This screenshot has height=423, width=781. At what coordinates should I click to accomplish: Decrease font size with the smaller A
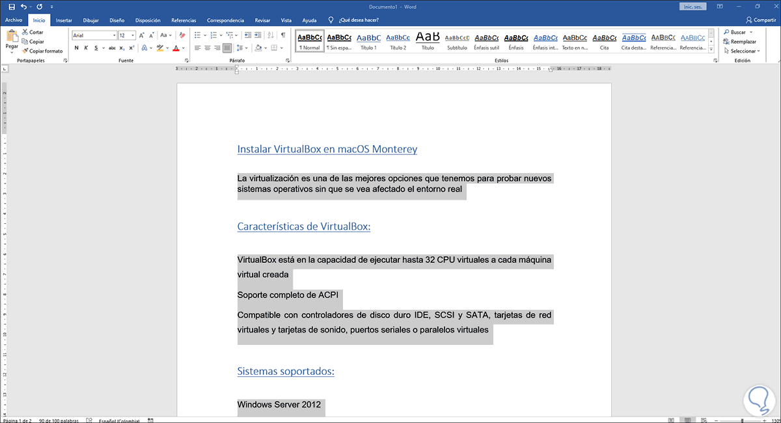pos(152,35)
